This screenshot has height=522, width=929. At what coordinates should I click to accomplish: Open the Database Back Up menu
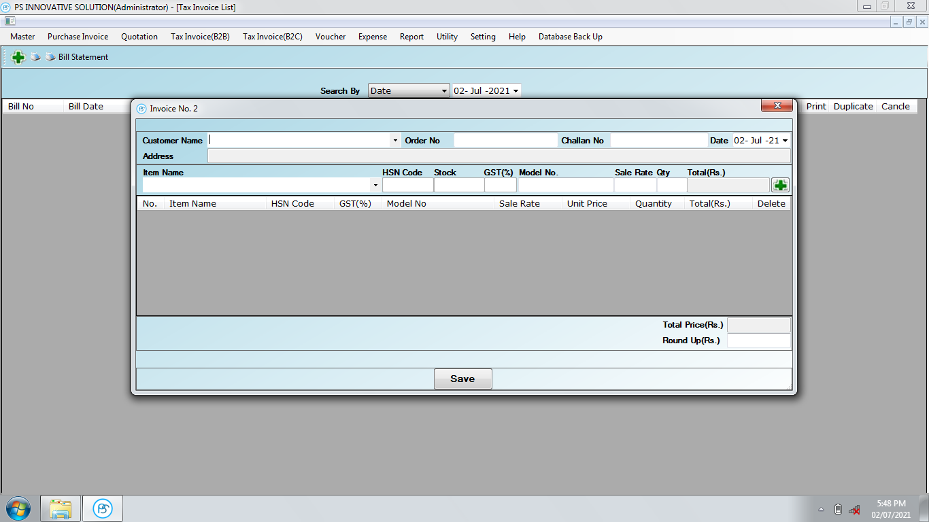pos(570,37)
